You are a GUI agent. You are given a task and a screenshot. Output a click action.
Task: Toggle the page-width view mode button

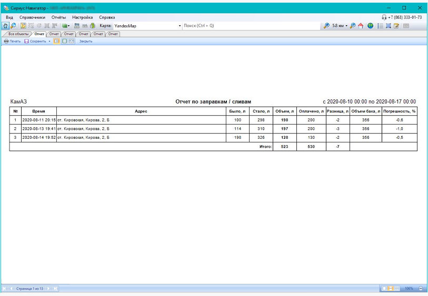[71, 41]
